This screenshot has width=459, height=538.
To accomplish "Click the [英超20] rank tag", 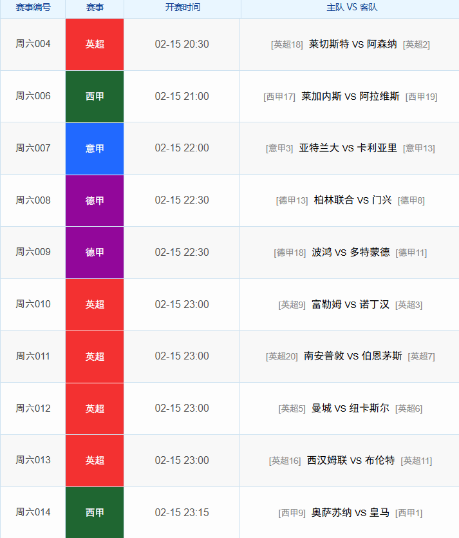I will point(282,356).
